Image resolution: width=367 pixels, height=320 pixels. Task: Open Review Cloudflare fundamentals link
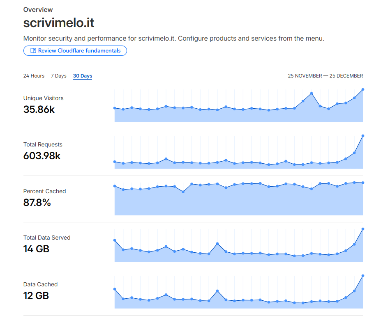75,51
